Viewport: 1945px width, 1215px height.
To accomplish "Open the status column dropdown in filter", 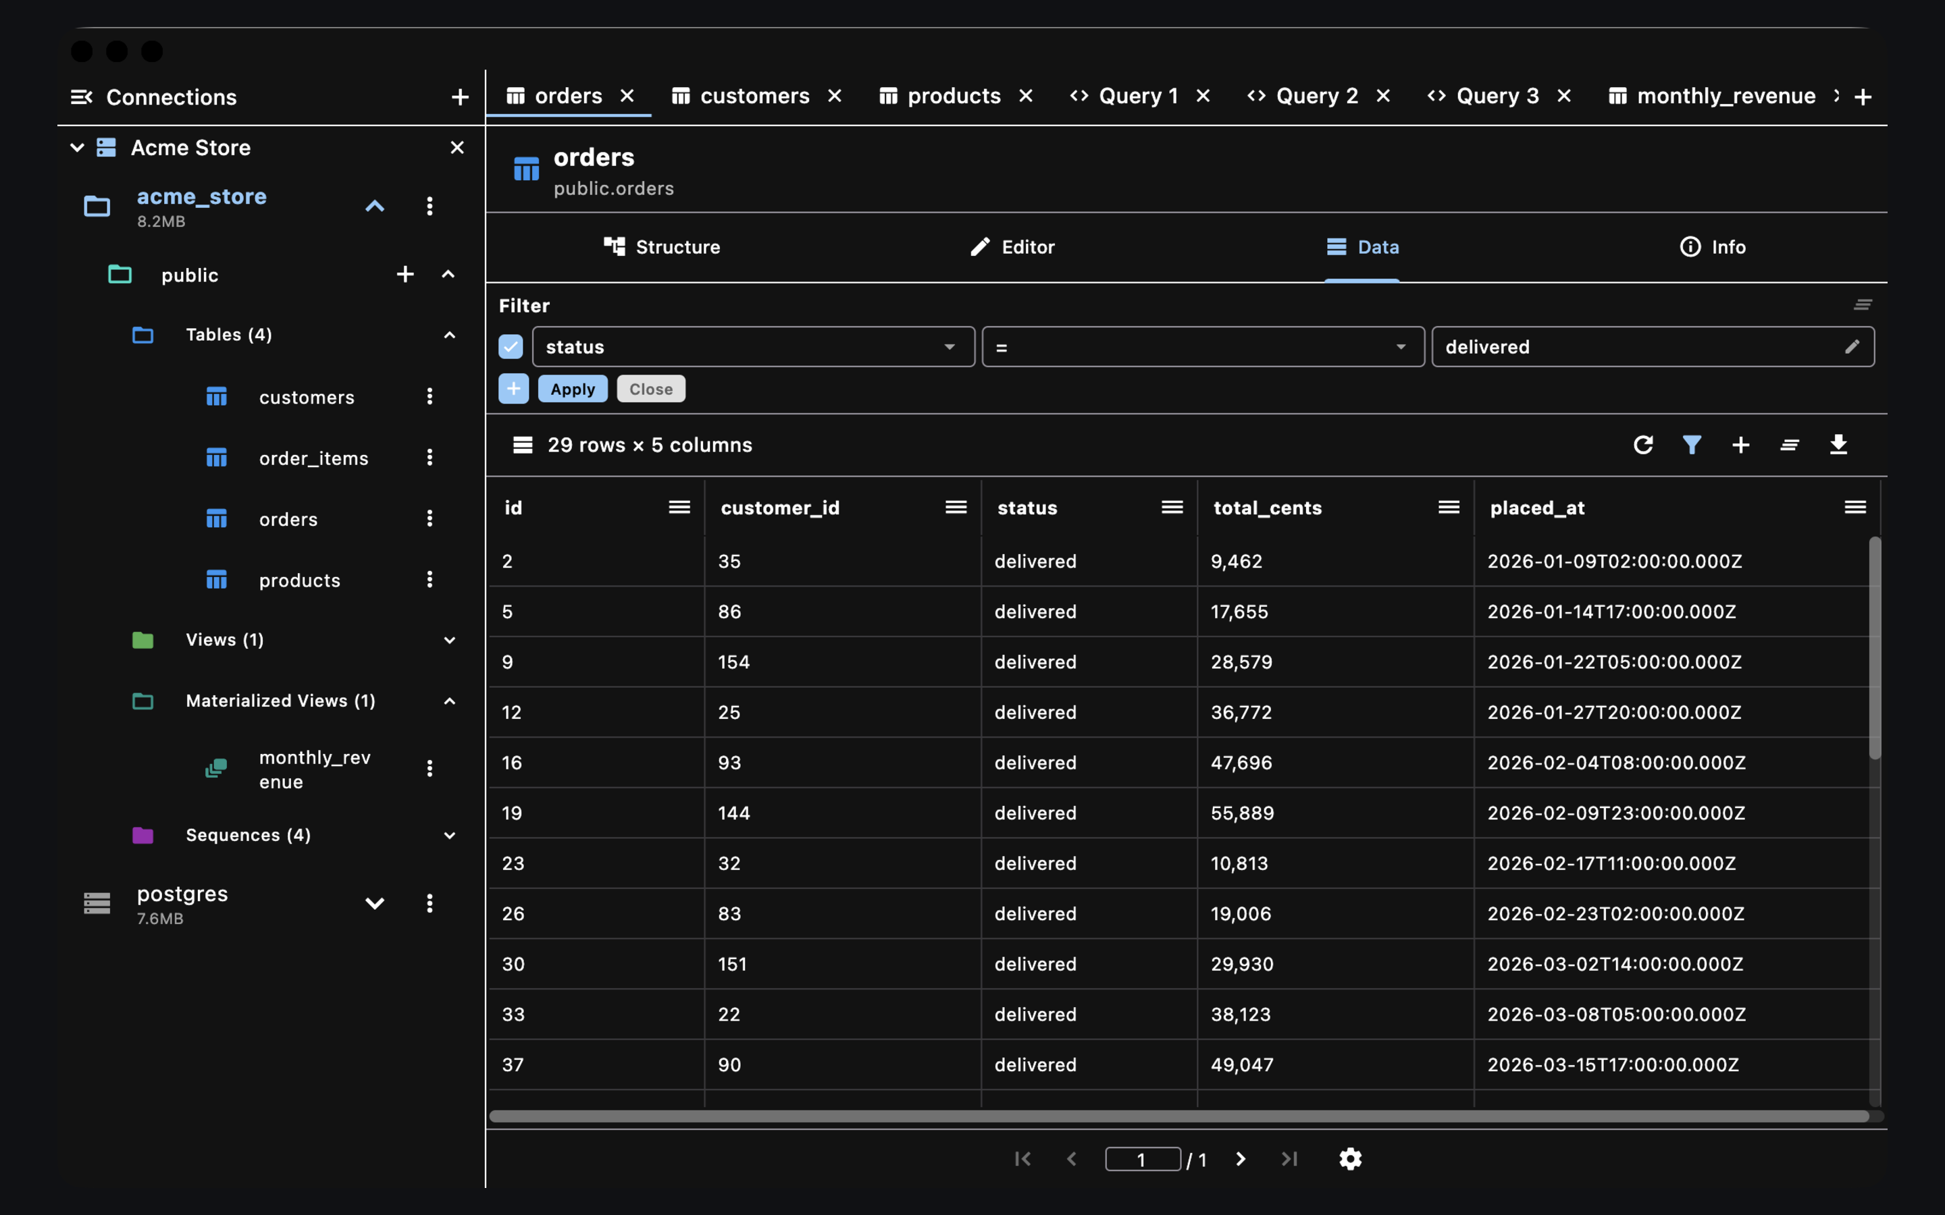I will click(x=753, y=346).
